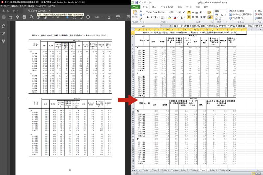Click the zoom in plus icon in Acrobat
This screenshot has height=175, width=263.
tap(88, 17)
